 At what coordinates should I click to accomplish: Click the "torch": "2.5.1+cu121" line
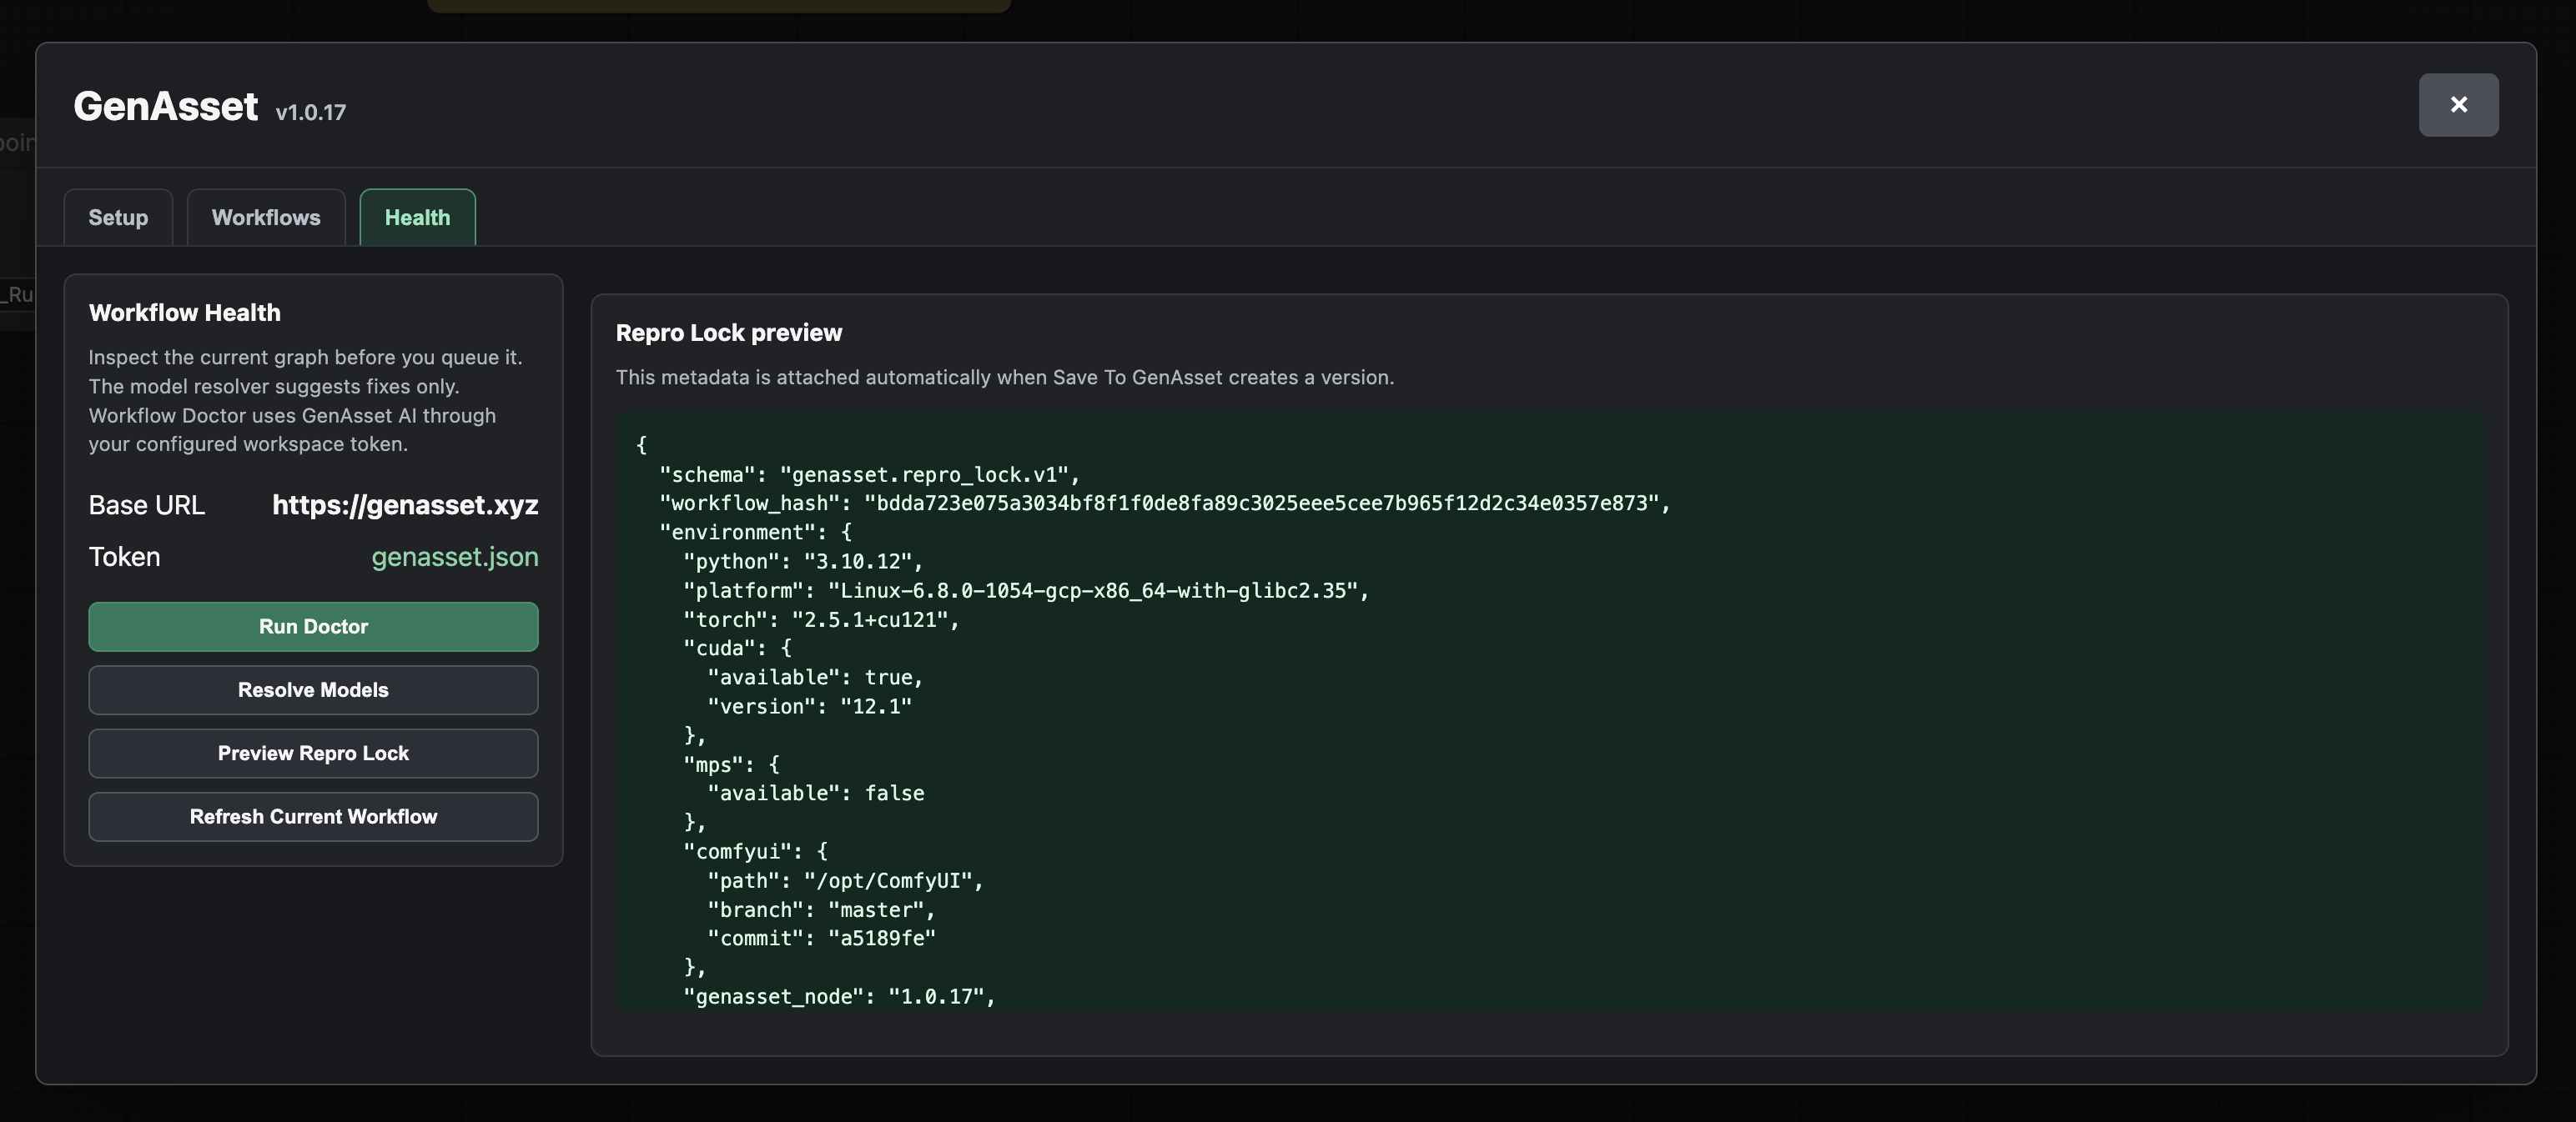(821, 619)
